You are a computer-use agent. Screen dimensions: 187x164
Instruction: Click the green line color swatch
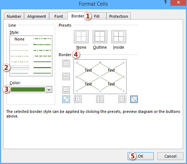(x=28, y=89)
